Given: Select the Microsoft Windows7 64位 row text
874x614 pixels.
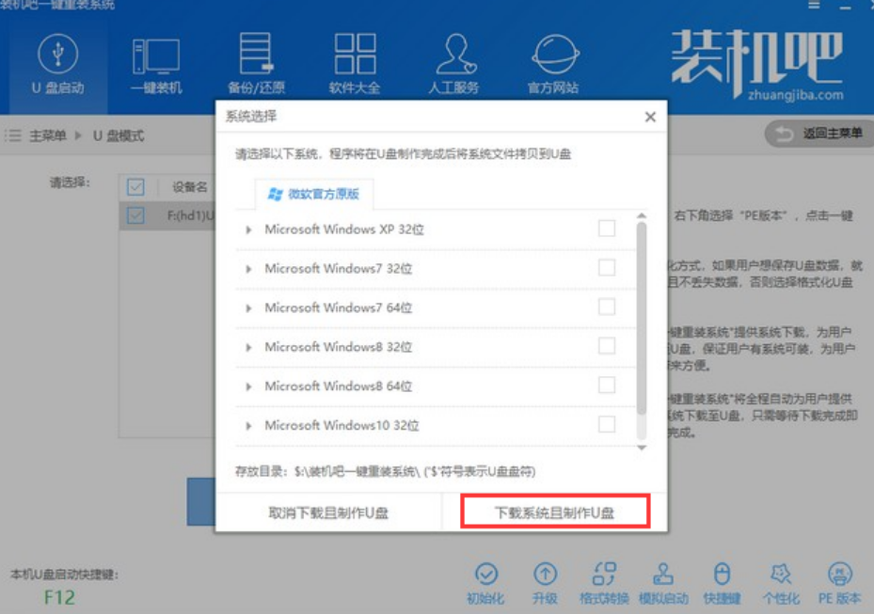Looking at the screenshot, I should click(339, 307).
